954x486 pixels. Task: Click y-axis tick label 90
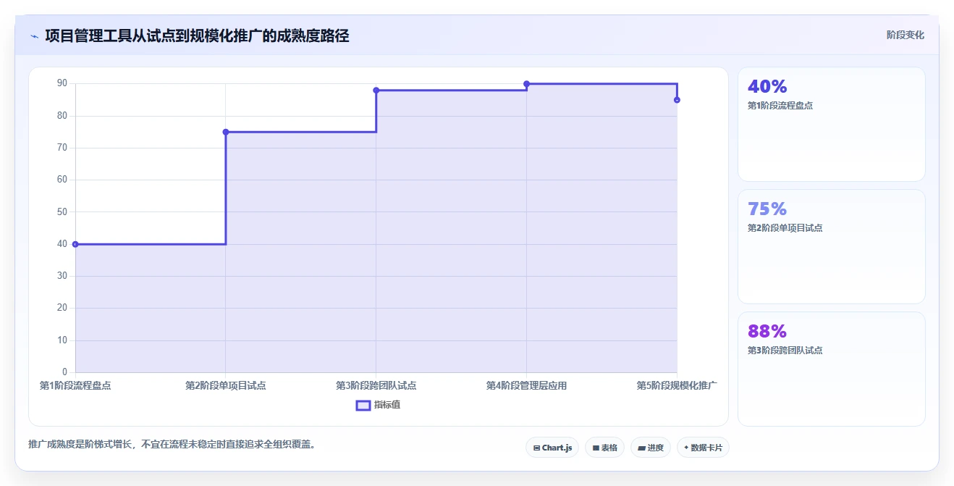[x=62, y=83]
